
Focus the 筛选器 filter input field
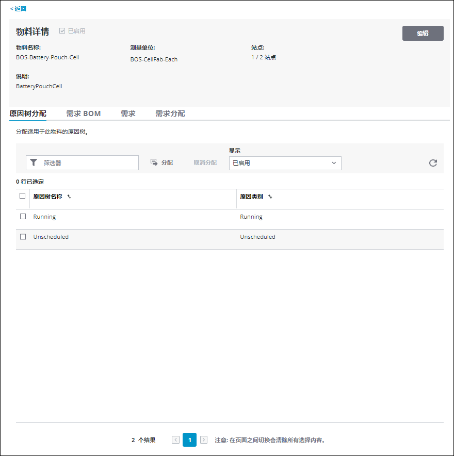83,162
